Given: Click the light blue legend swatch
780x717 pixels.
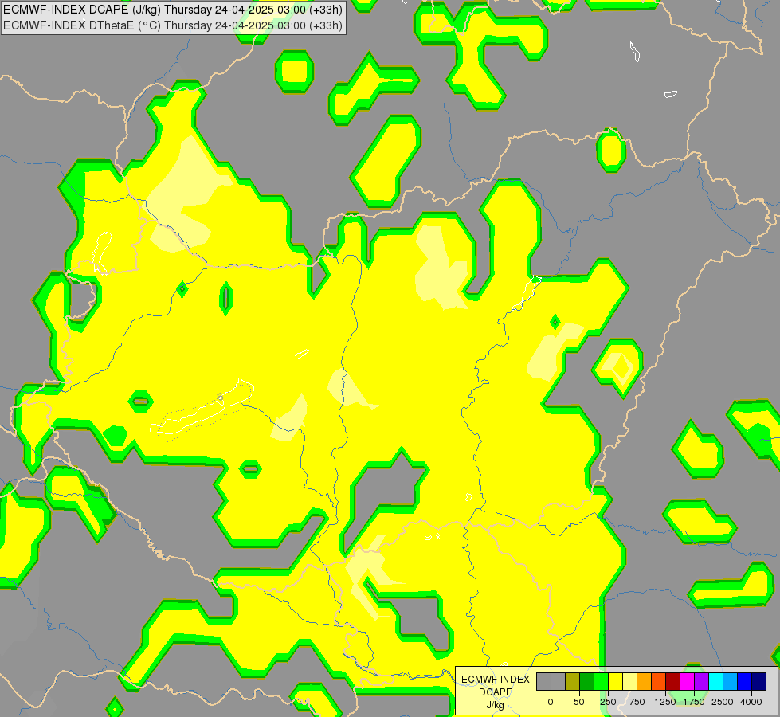Looking at the screenshot, I should [x=731, y=682].
